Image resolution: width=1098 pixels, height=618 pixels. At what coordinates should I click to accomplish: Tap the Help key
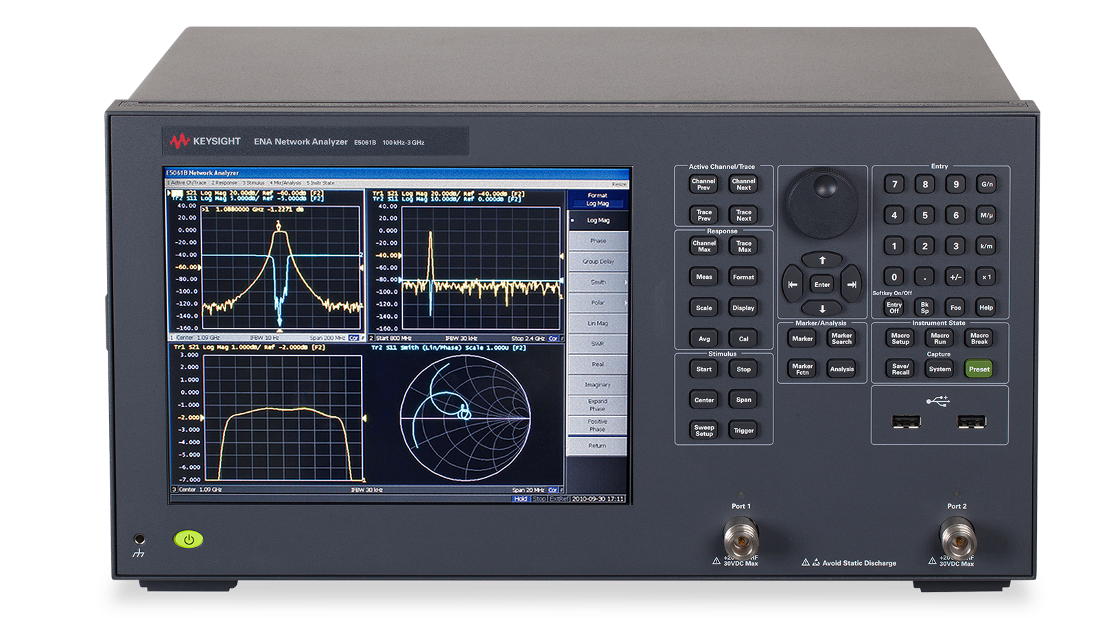(x=986, y=308)
